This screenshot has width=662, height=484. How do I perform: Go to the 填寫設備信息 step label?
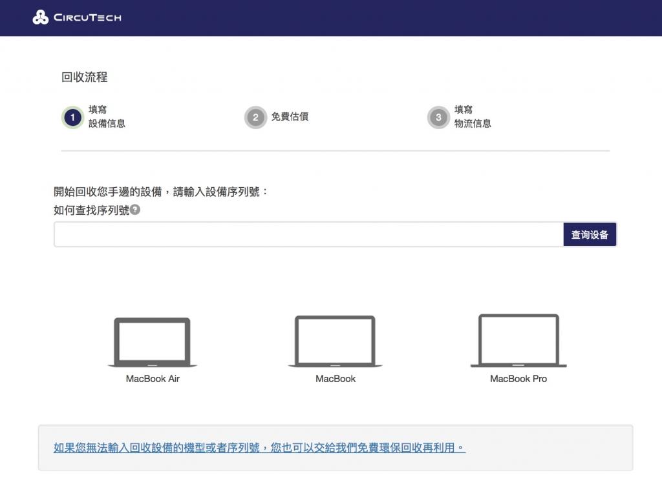click(x=107, y=116)
